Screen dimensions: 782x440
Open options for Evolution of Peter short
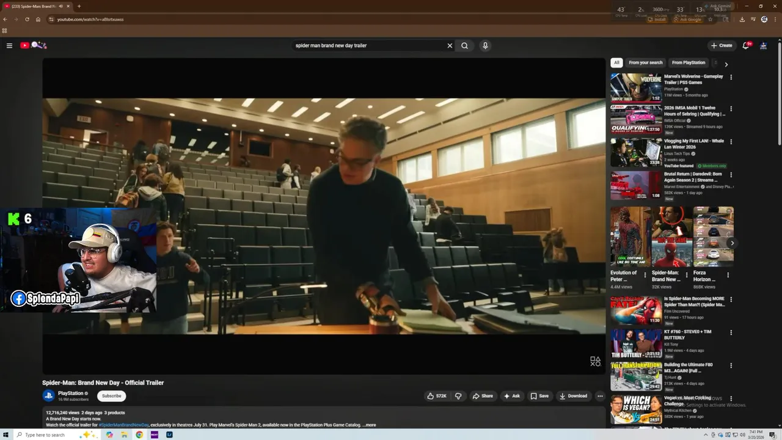[x=645, y=275]
